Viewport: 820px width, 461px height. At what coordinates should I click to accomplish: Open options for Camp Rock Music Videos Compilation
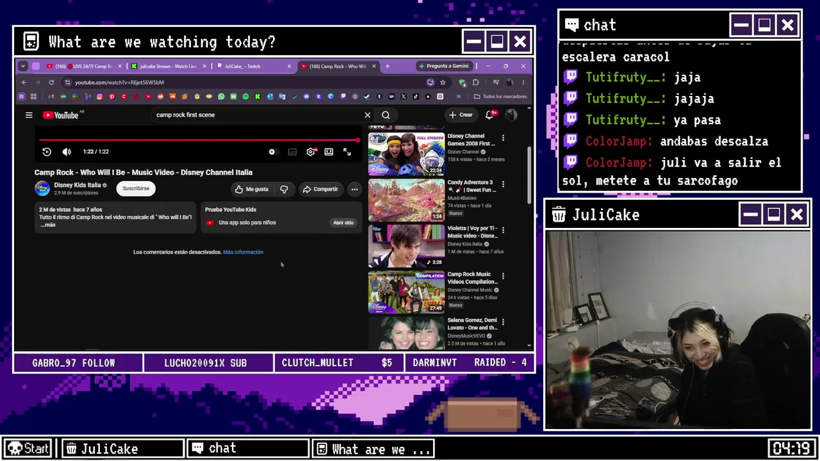point(503,276)
